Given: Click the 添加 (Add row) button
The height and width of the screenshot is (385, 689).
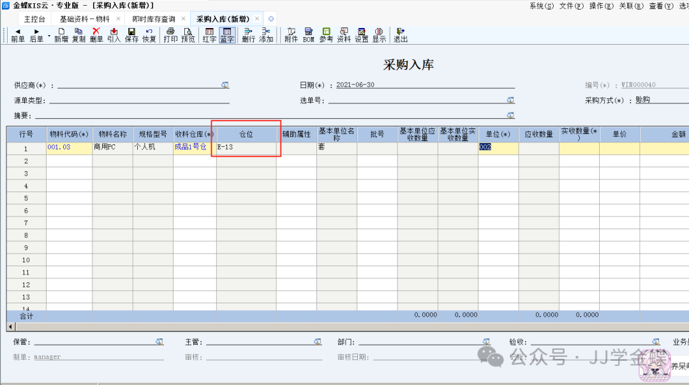Looking at the screenshot, I should coord(266,34).
